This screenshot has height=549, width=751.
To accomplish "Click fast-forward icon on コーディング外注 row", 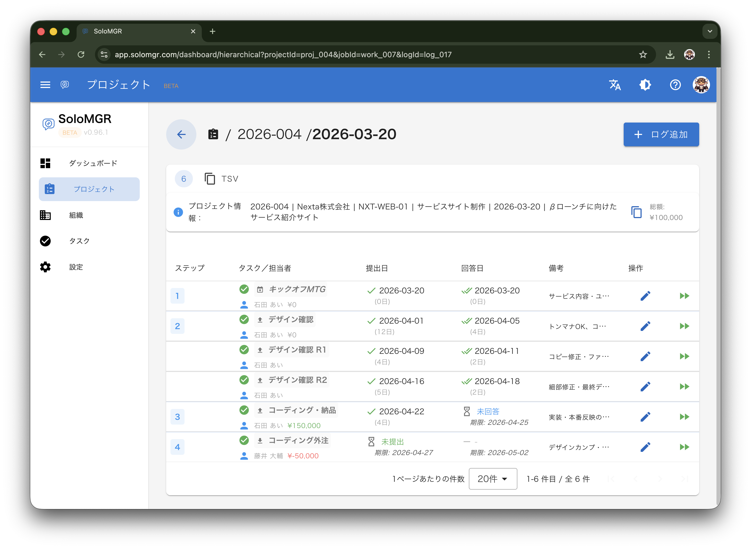I will 684,447.
